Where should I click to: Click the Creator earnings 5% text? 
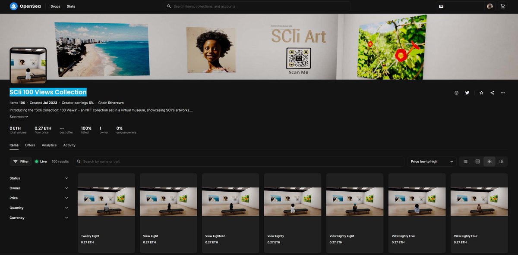point(78,103)
